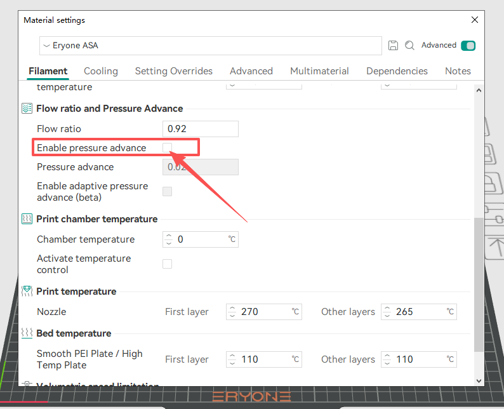Open the Setting Overrides tab
The height and width of the screenshot is (409, 504).
tap(173, 71)
